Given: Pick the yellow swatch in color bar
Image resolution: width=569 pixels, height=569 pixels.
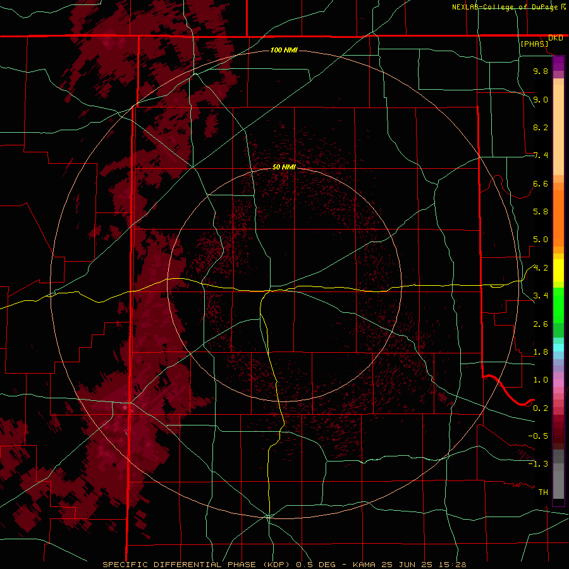Looking at the screenshot, I should 558,271.
